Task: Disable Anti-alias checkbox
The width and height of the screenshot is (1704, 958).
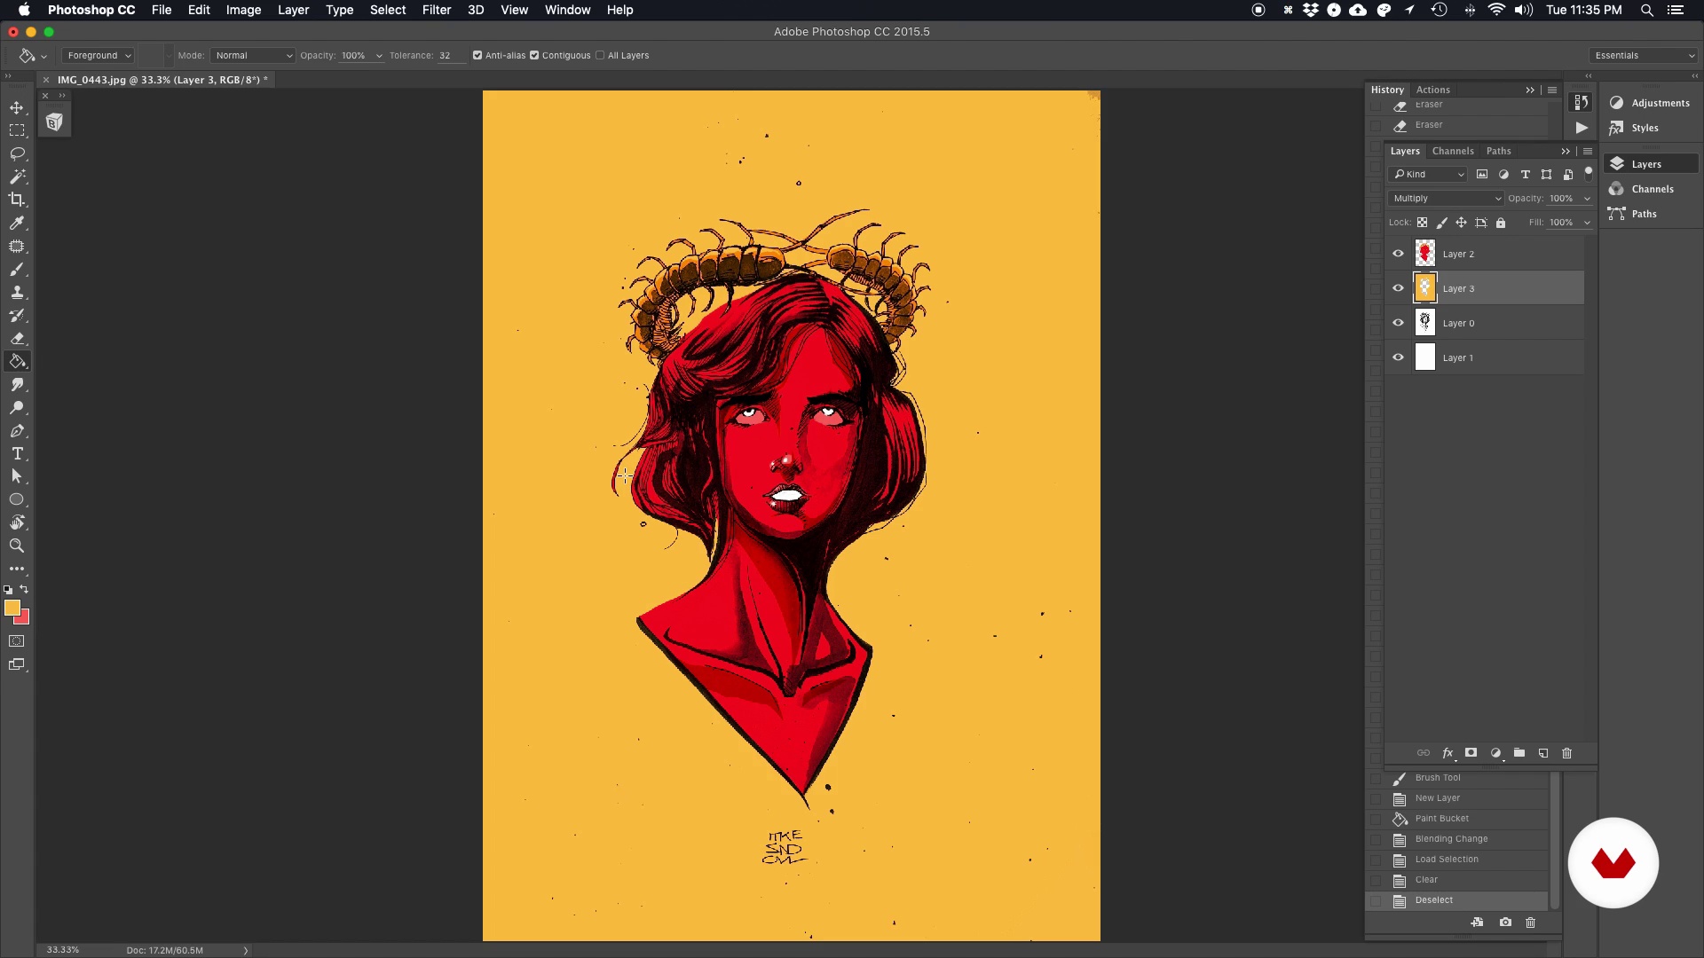Action: [x=477, y=55]
